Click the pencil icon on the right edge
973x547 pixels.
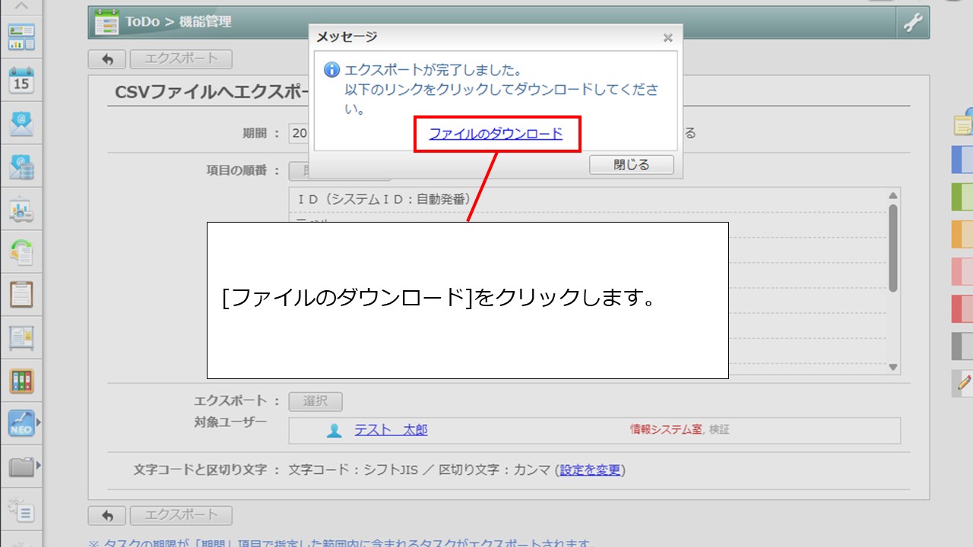[963, 384]
